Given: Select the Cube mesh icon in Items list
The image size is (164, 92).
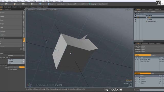Looking at the screenshot, I should (147, 18).
